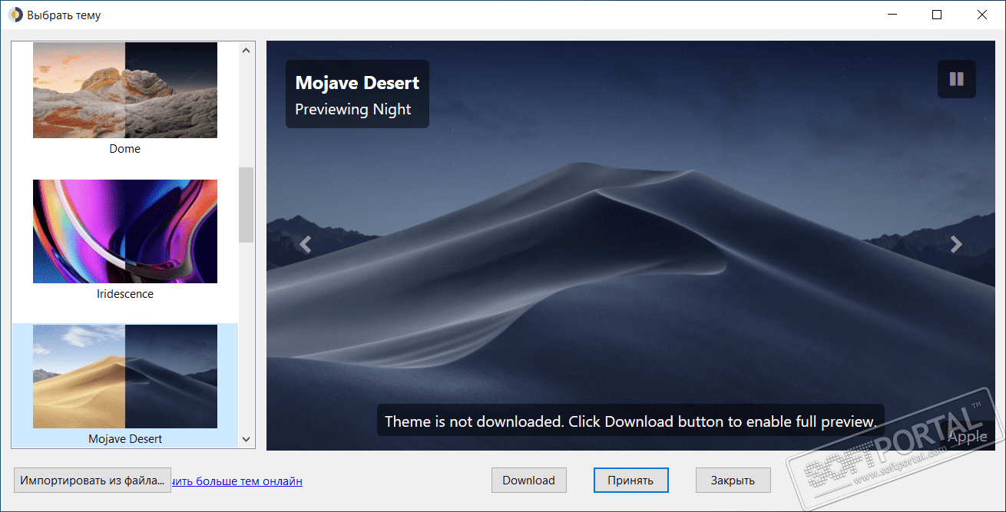Show previous preview image with left arrow
Viewport: 1006px width, 512px height.
[305, 244]
